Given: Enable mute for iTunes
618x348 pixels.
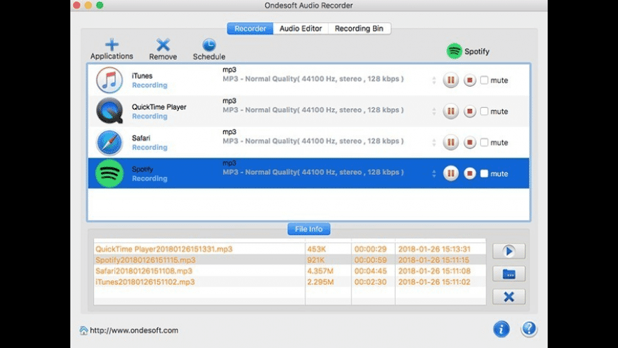Looking at the screenshot, I should 484,80.
